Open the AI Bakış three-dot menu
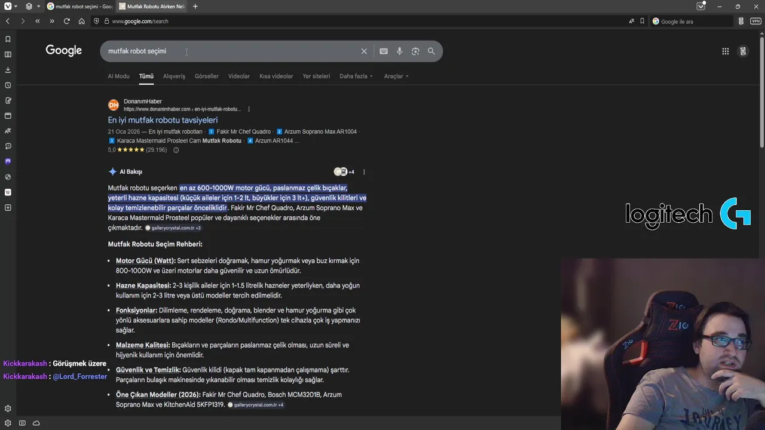This screenshot has height=430, width=765. pos(364,172)
